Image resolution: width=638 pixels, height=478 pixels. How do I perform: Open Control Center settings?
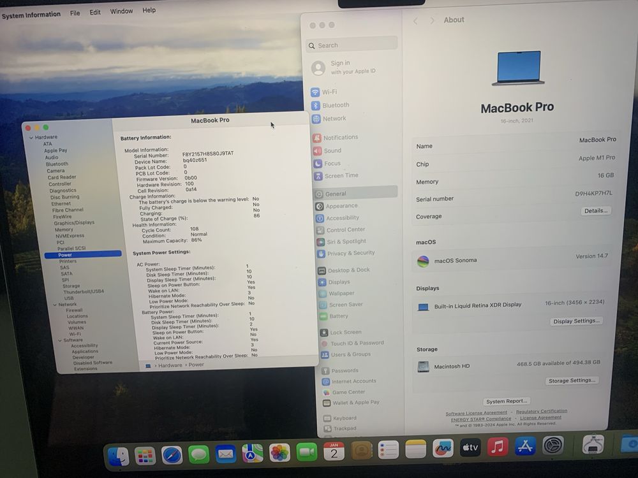[x=341, y=230]
